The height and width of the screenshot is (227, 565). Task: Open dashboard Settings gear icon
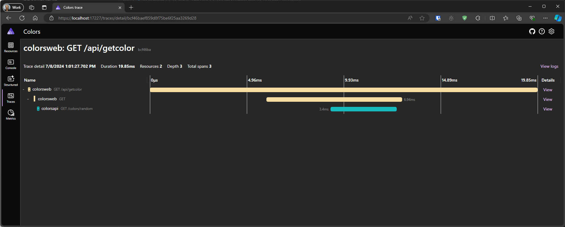(551, 31)
